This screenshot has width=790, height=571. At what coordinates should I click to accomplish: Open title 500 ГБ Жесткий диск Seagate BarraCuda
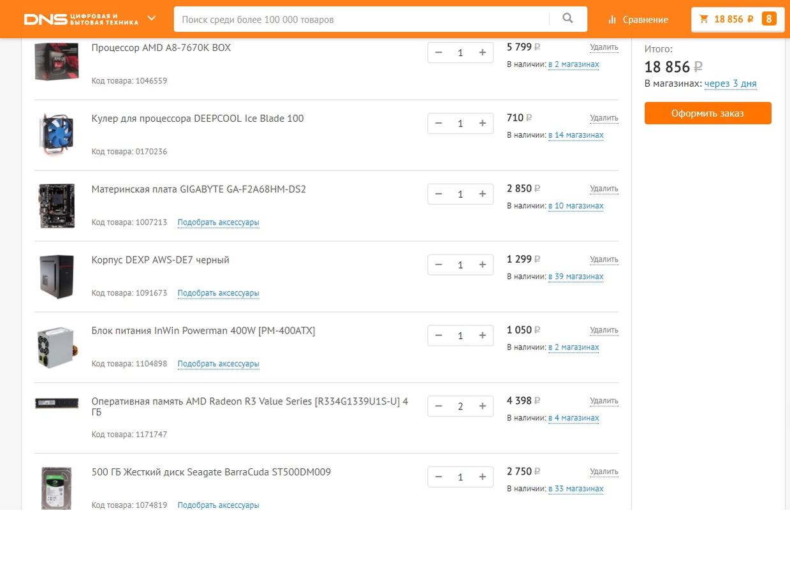click(211, 472)
